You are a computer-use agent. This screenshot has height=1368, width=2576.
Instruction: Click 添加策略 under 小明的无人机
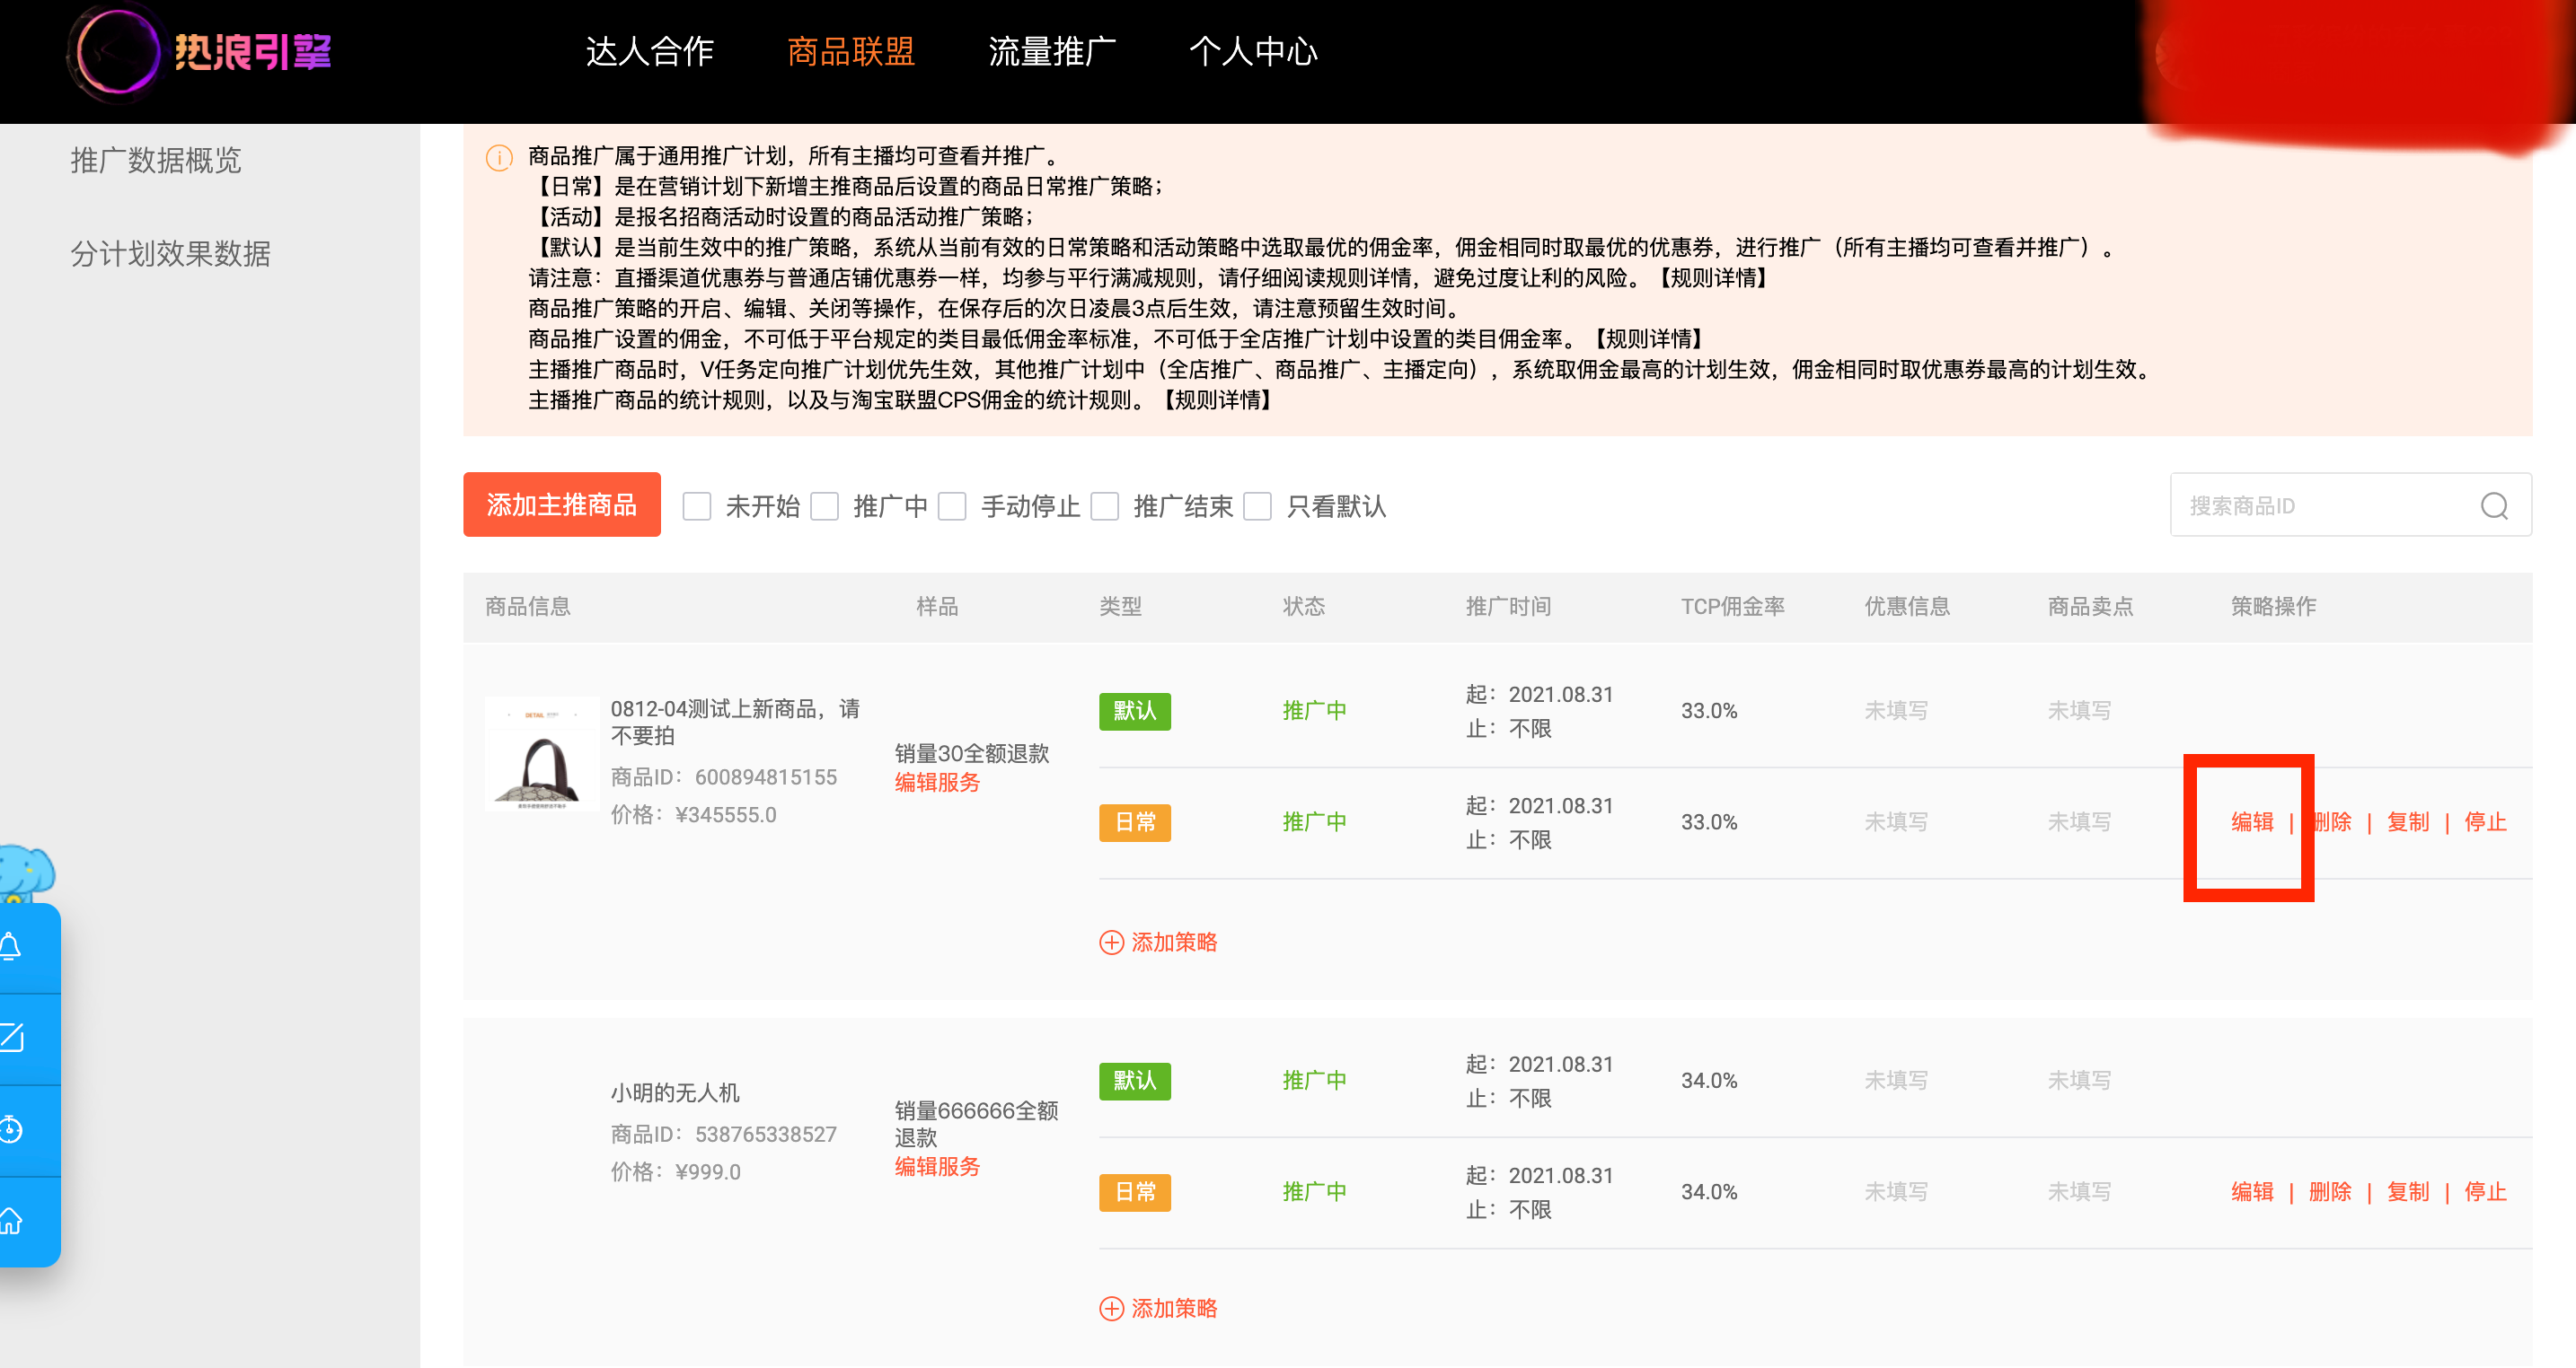point(1158,1308)
